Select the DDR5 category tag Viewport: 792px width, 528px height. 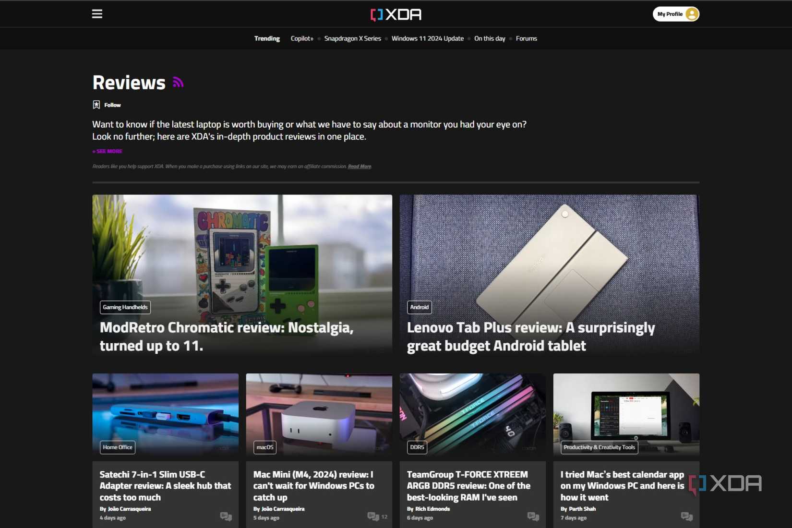[x=417, y=447]
